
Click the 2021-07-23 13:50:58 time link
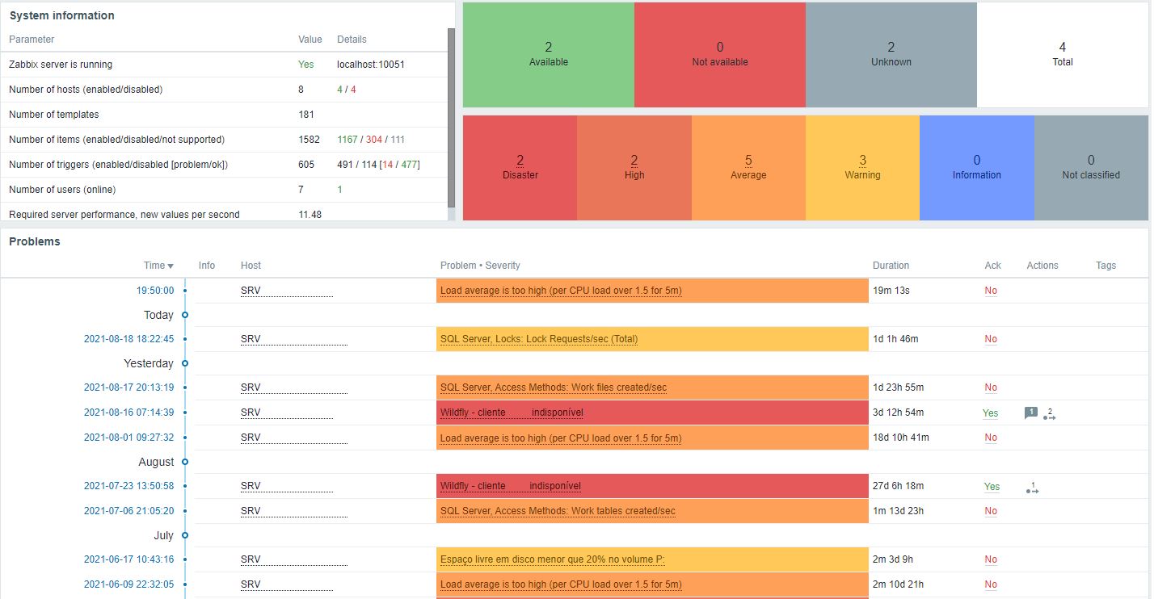(x=129, y=486)
